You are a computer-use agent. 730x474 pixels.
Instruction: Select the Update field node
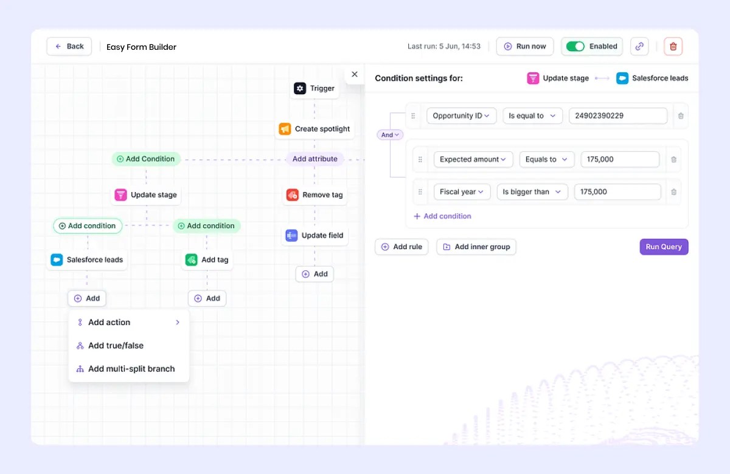[x=315, y=235]
